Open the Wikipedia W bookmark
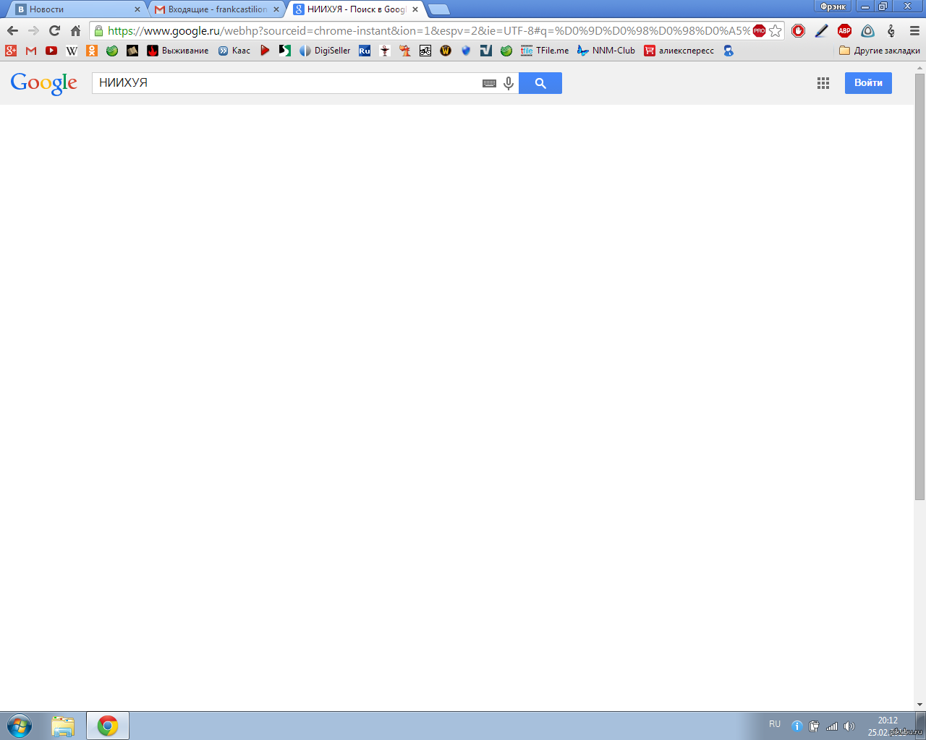This screenshot has width=926, height=740. 72,51
